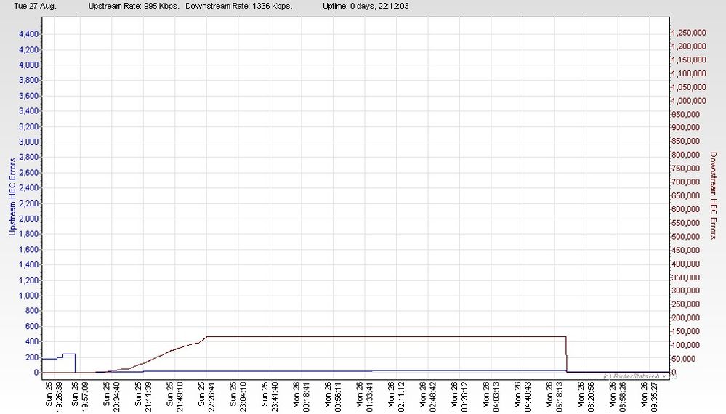
Task: Click the 700,000 downstream axis value
Action: click(687, 182)
